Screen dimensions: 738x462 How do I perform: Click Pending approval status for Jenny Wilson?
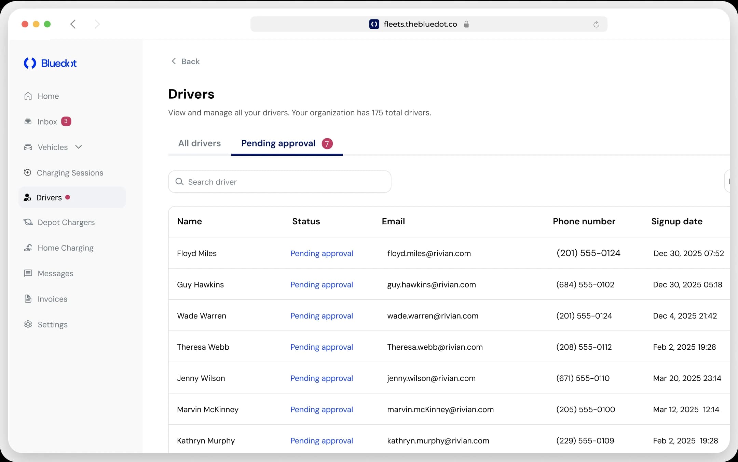coord(322,378)
